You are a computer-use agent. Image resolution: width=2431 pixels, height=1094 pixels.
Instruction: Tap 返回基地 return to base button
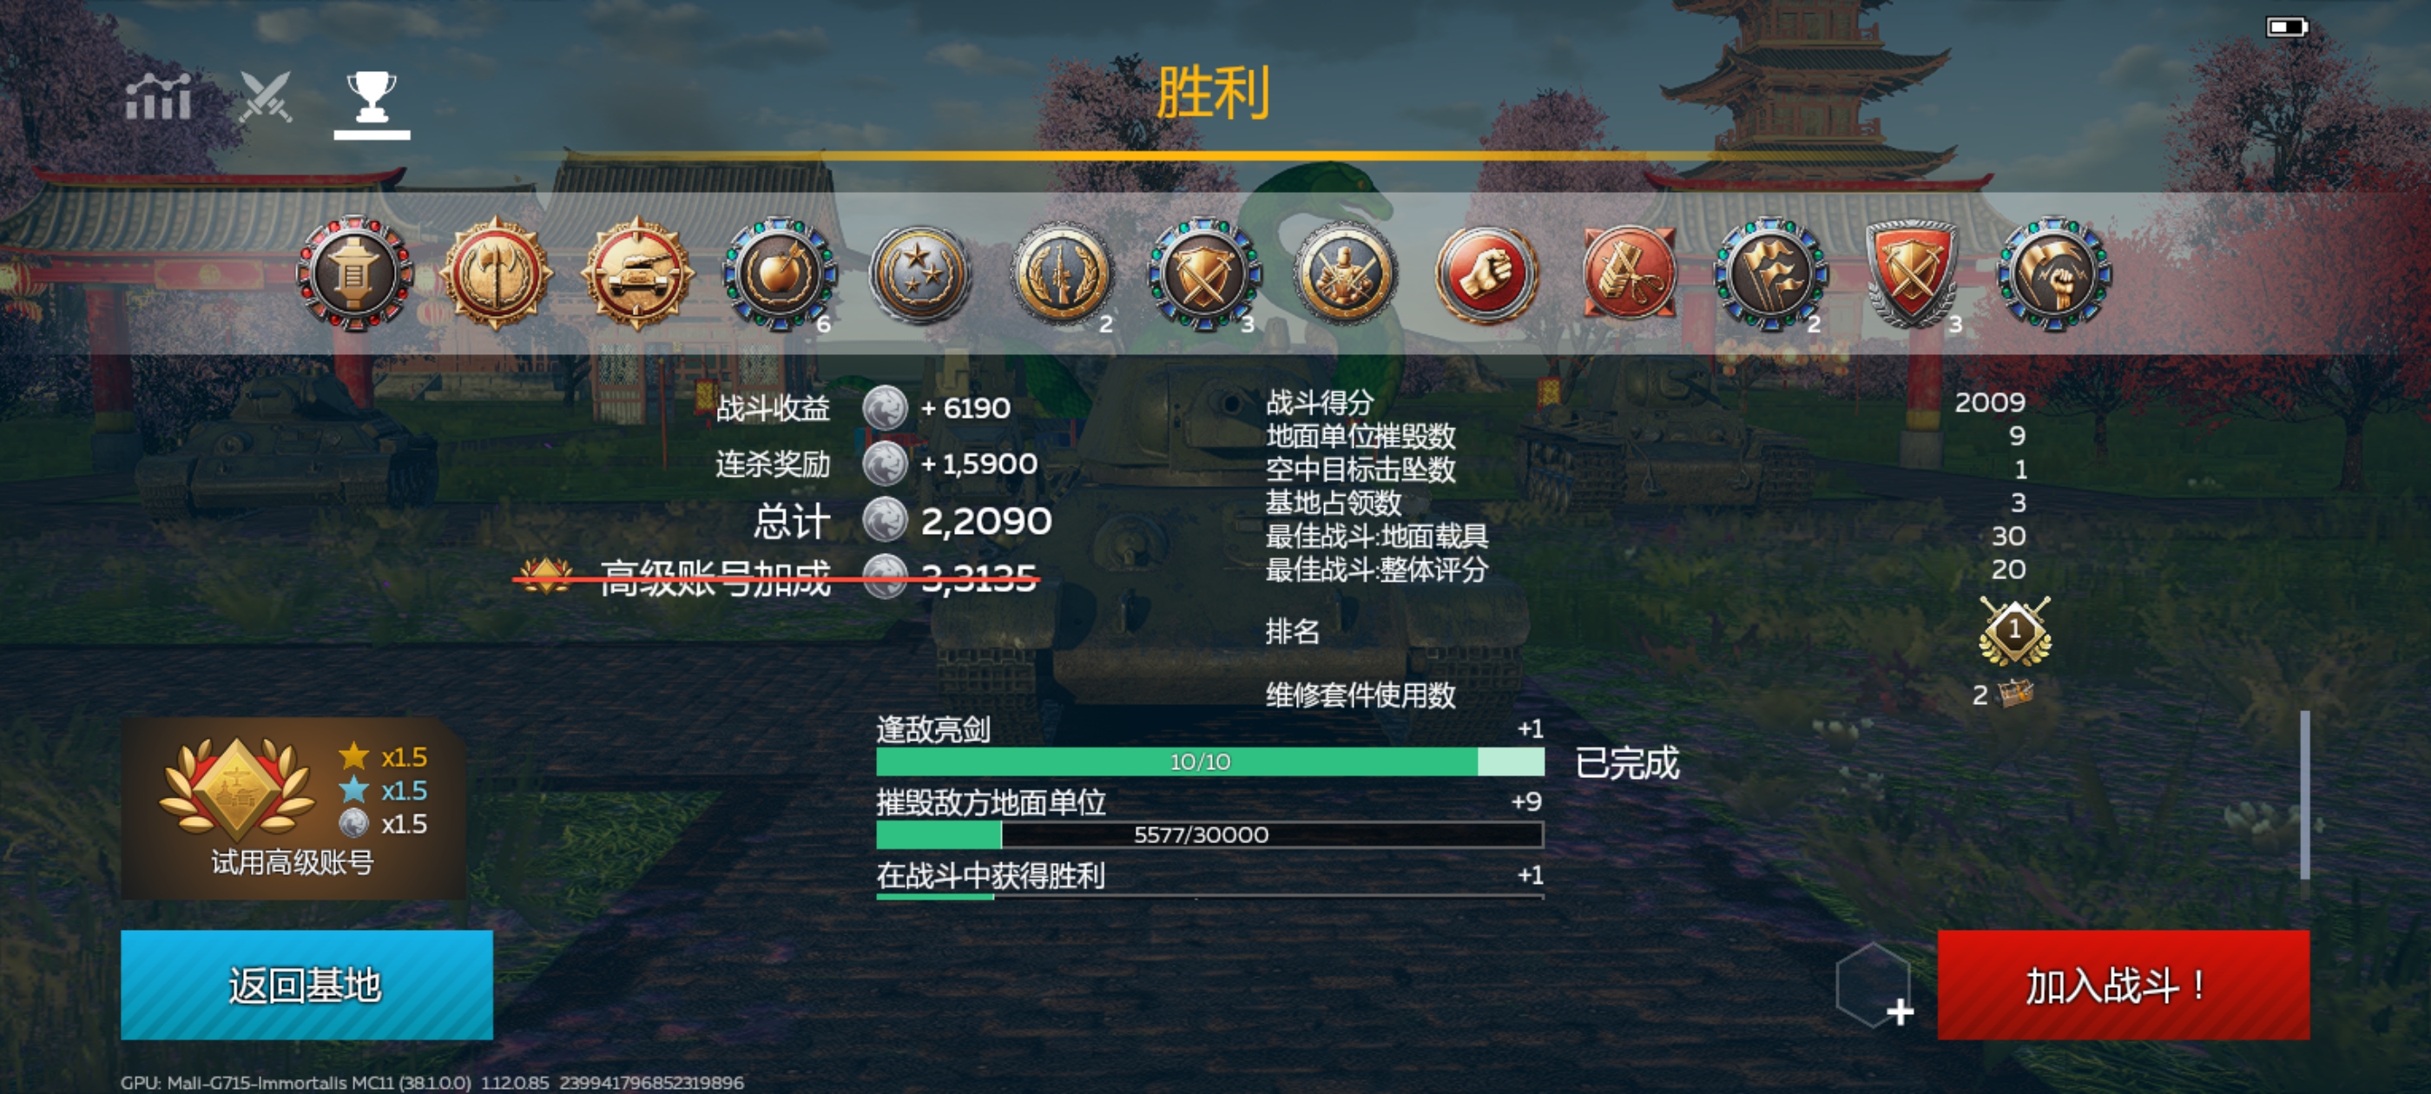pos(306,985)
